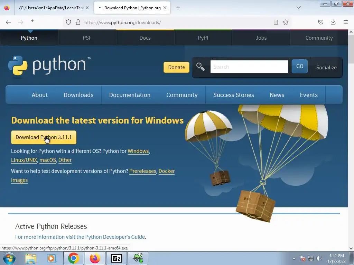This screenshot has height=265, width=354.
Task: Open Community in the blue main menu
Action: click(182, 95)
